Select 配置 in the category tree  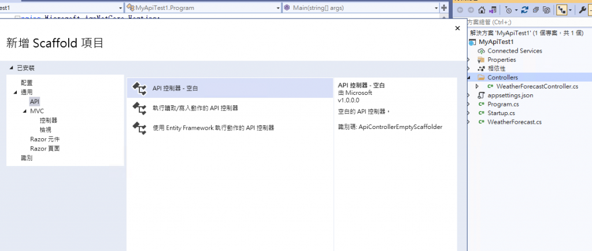[27, 83]
